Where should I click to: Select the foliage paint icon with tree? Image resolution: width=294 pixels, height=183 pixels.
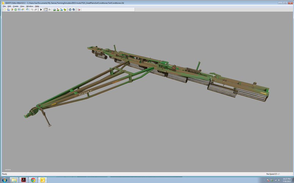65,10
